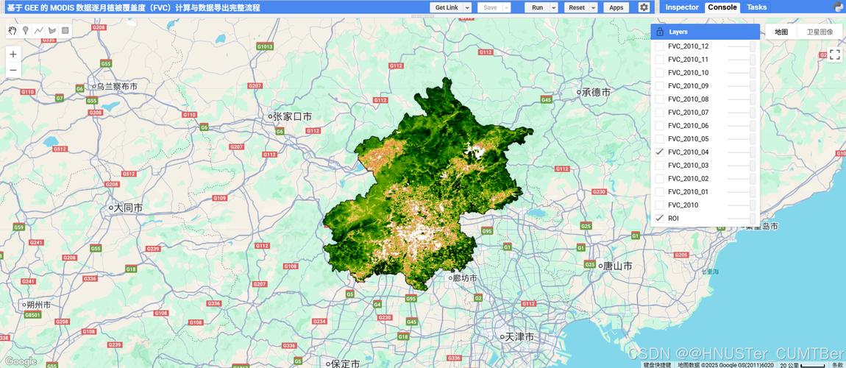Enable FVC_2010_09 layer

click(x=659, y=86)
